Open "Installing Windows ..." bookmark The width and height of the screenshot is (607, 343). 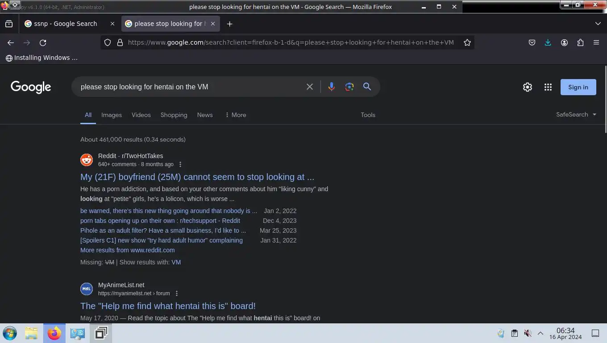42,58
